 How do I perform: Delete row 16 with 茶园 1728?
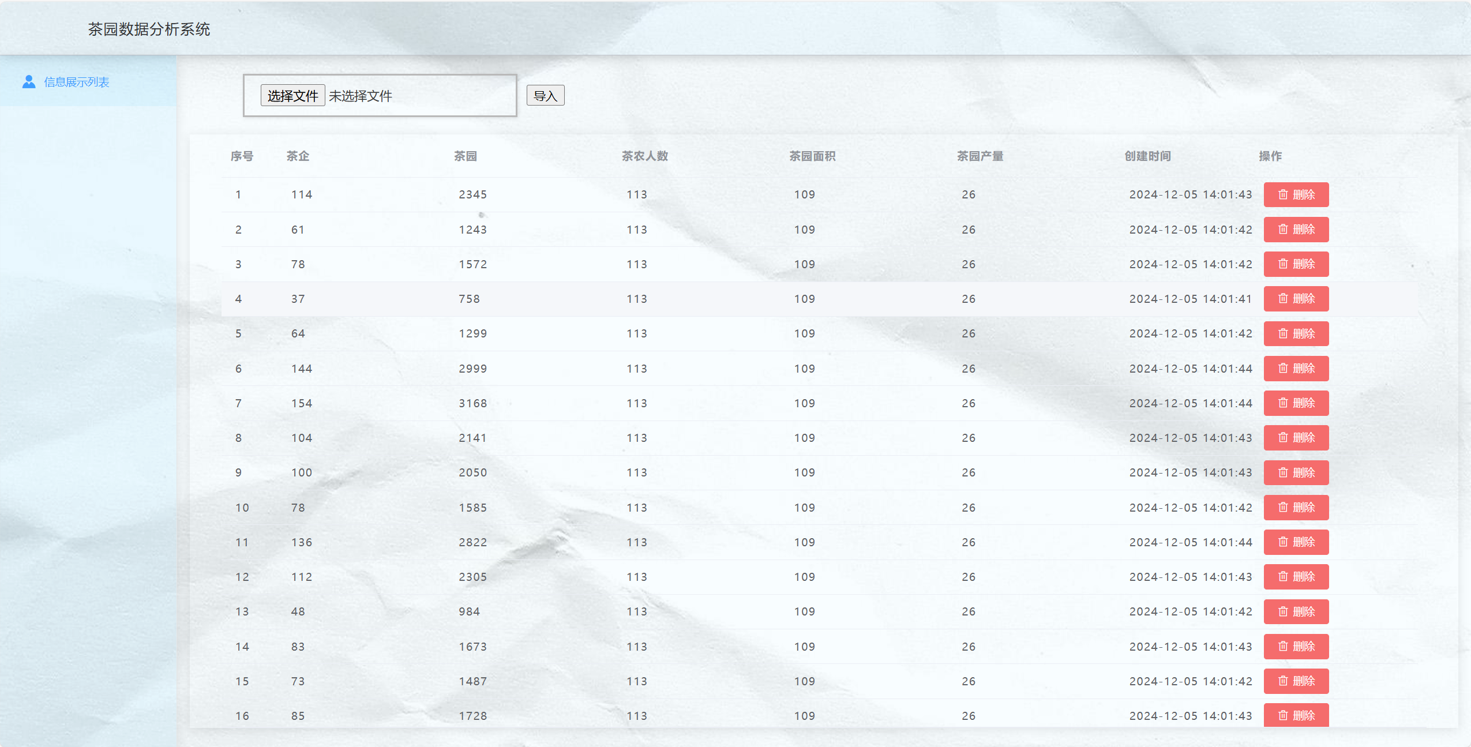[1296, 715]
